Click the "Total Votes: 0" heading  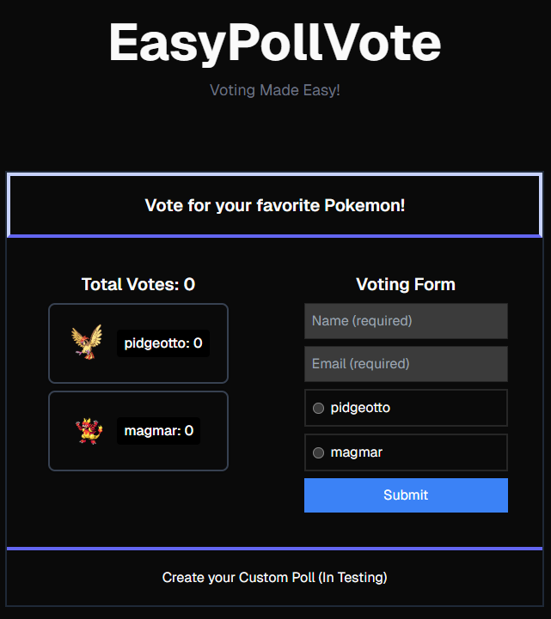(x=138, y=284)
